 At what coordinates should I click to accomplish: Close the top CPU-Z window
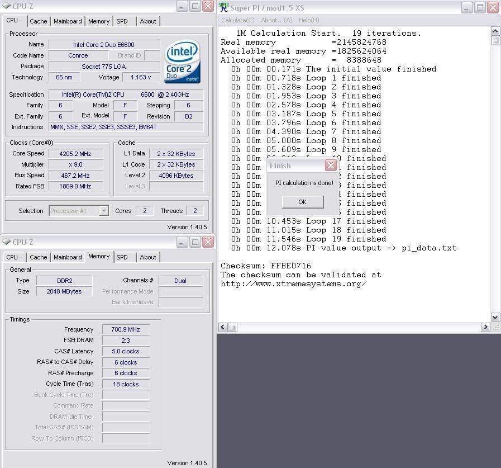(208, 6)
